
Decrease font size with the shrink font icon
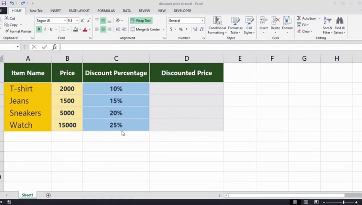click(89, 20)
